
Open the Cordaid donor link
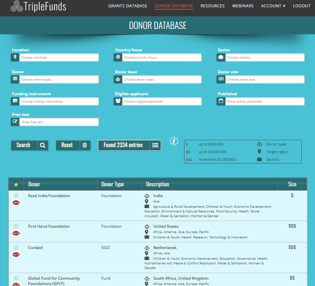pyautogui.click(x=35, y=248)
